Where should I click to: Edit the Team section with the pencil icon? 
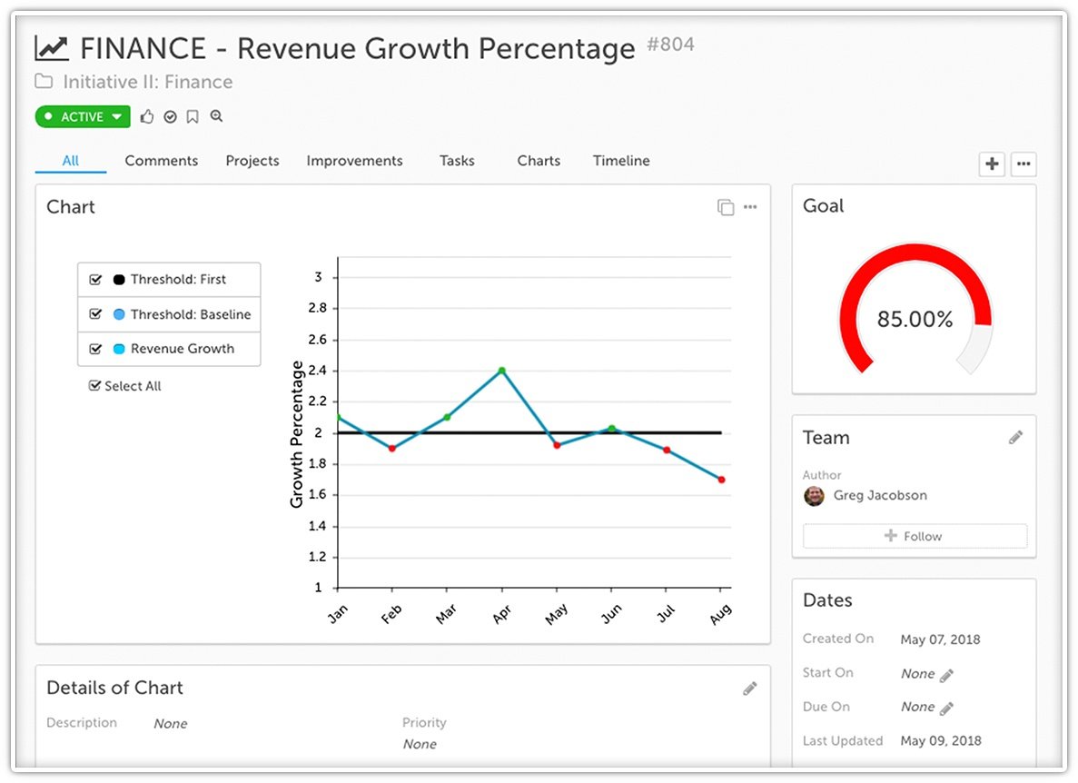coord(1015,437)
